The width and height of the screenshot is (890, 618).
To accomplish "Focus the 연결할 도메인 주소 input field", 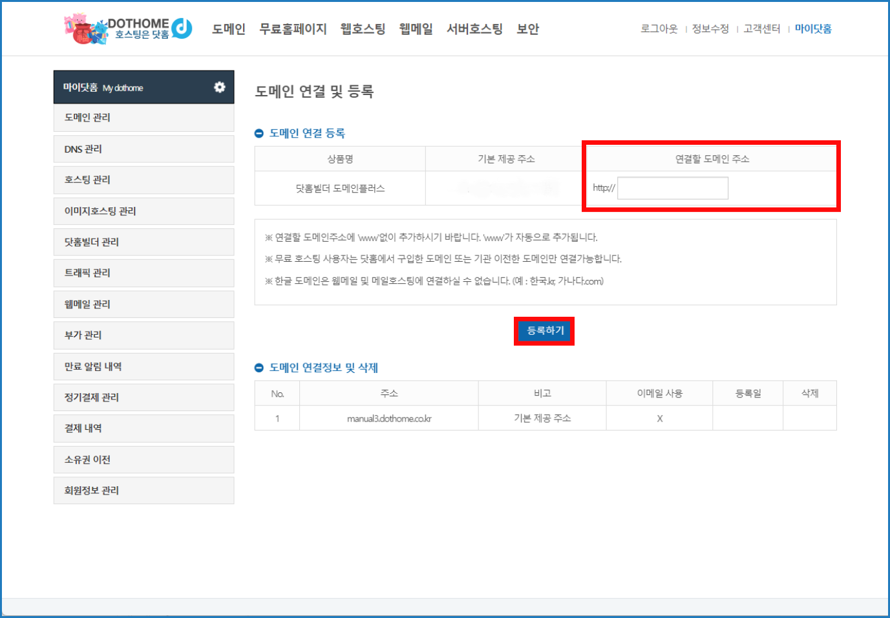I will click(672, 188).
